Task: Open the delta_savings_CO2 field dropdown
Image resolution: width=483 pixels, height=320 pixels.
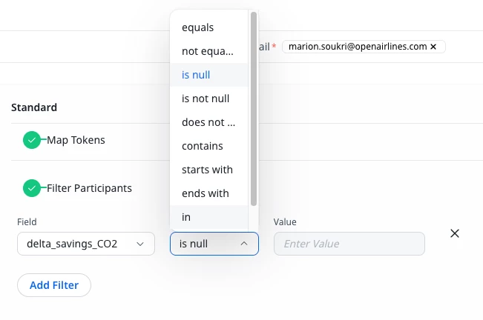Action: (x=85, y=244)
